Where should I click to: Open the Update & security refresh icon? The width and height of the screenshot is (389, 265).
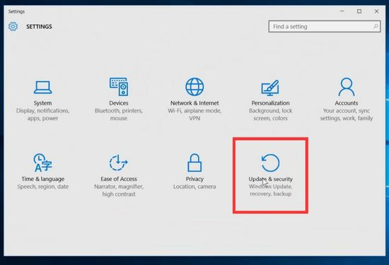point(270,163)
